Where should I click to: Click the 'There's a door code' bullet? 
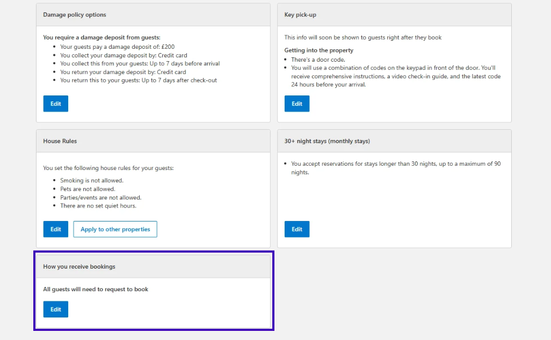(318, 60)
